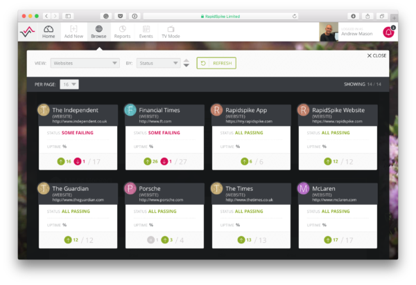Open the McLaren website card
Image resolution: width=416 pixels, height=285 pixels.
pyautogui.click(x=338, y=216)
